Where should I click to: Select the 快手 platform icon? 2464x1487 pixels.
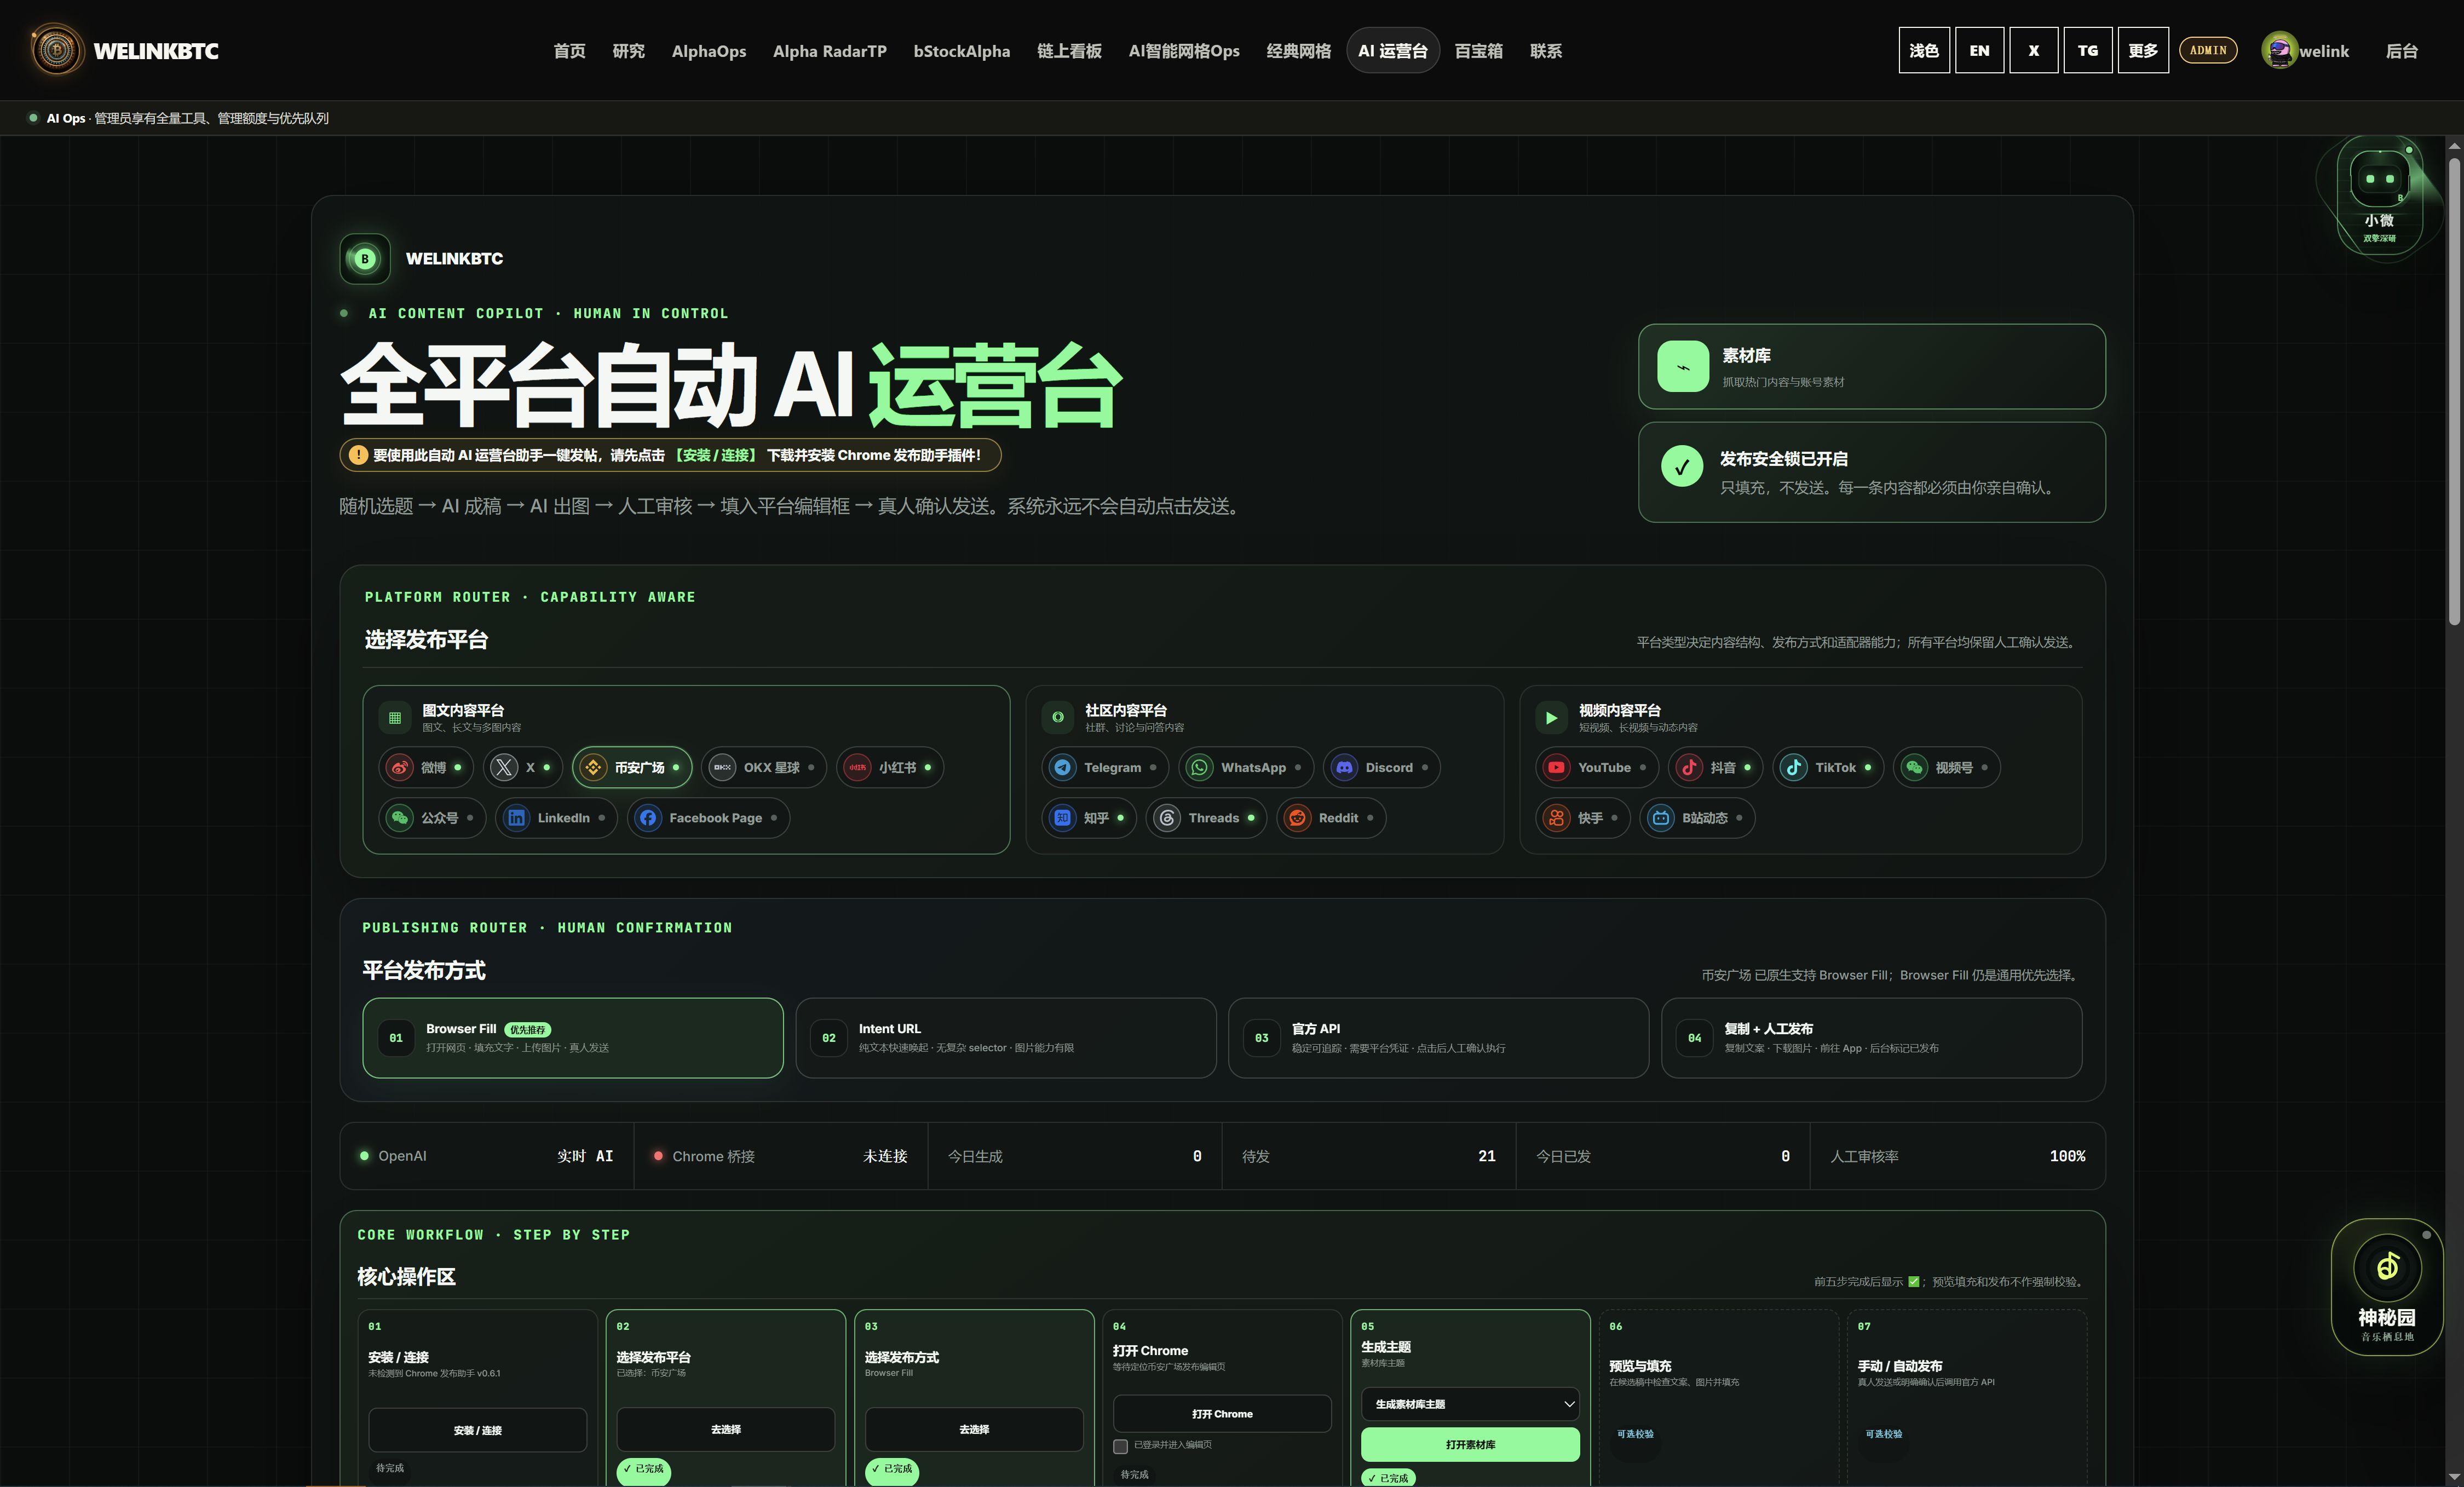click(1556, 818)
